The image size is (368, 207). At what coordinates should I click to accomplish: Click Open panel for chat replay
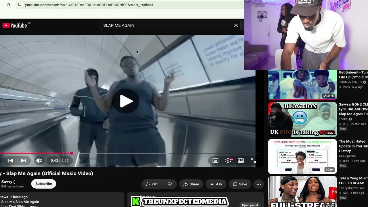tap(250, 205)
